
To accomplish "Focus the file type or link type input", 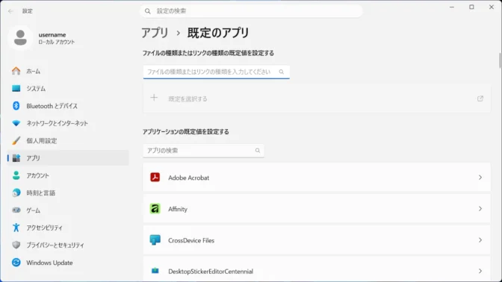I will click(217, 72).
